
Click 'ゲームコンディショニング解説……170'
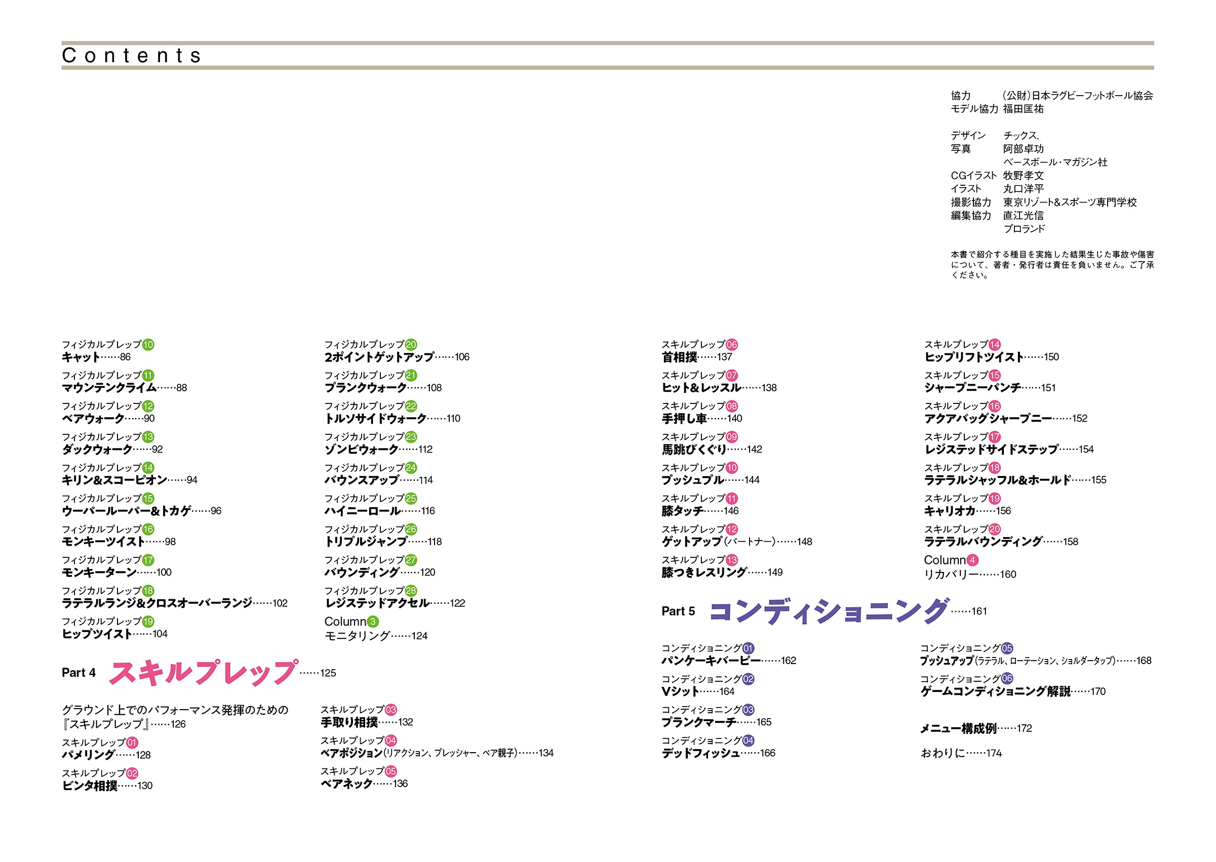(1012, 691)
